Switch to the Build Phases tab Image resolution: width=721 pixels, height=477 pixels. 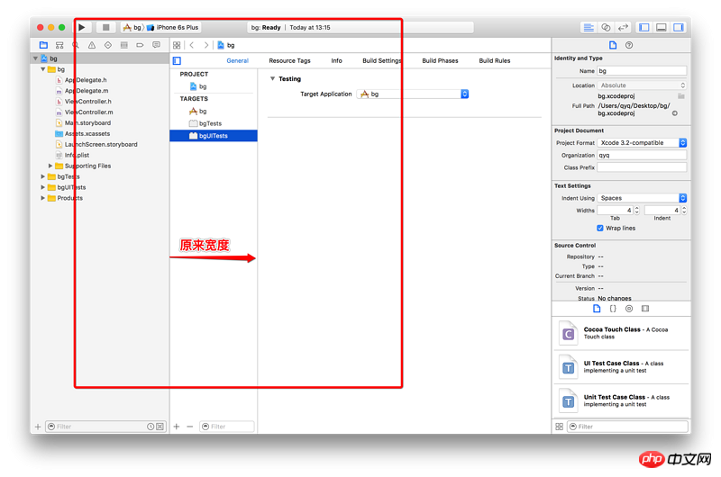[x=440, y=60]
